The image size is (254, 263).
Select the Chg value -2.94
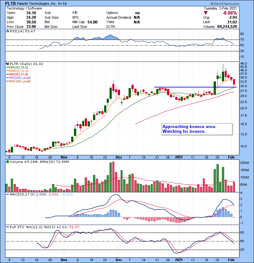coord(232,17)
